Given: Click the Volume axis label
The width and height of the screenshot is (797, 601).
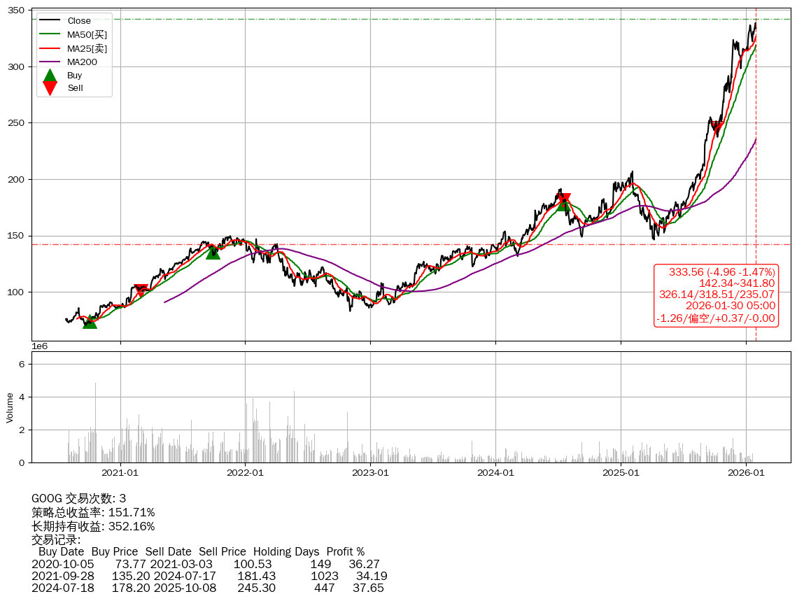Looking at the screenshot, I should (x=10, y=407).
